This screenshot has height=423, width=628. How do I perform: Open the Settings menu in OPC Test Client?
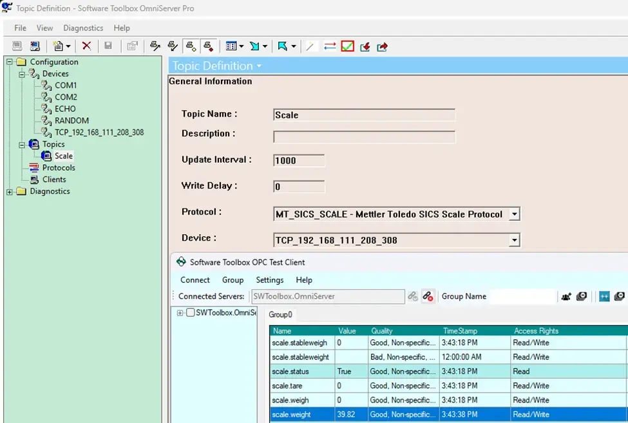pyautogui.click(x=269, y=280)
